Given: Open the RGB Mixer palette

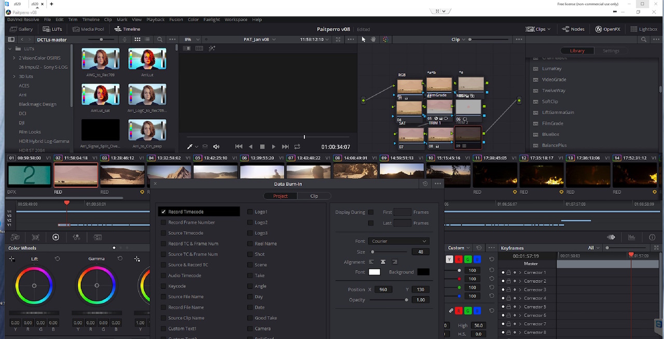Looking at the screenshot, I should (x=76, y=237).
